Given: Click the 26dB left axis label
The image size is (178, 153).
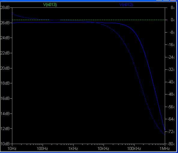Looking at the screenshot, I should click(x=5, y=23).
